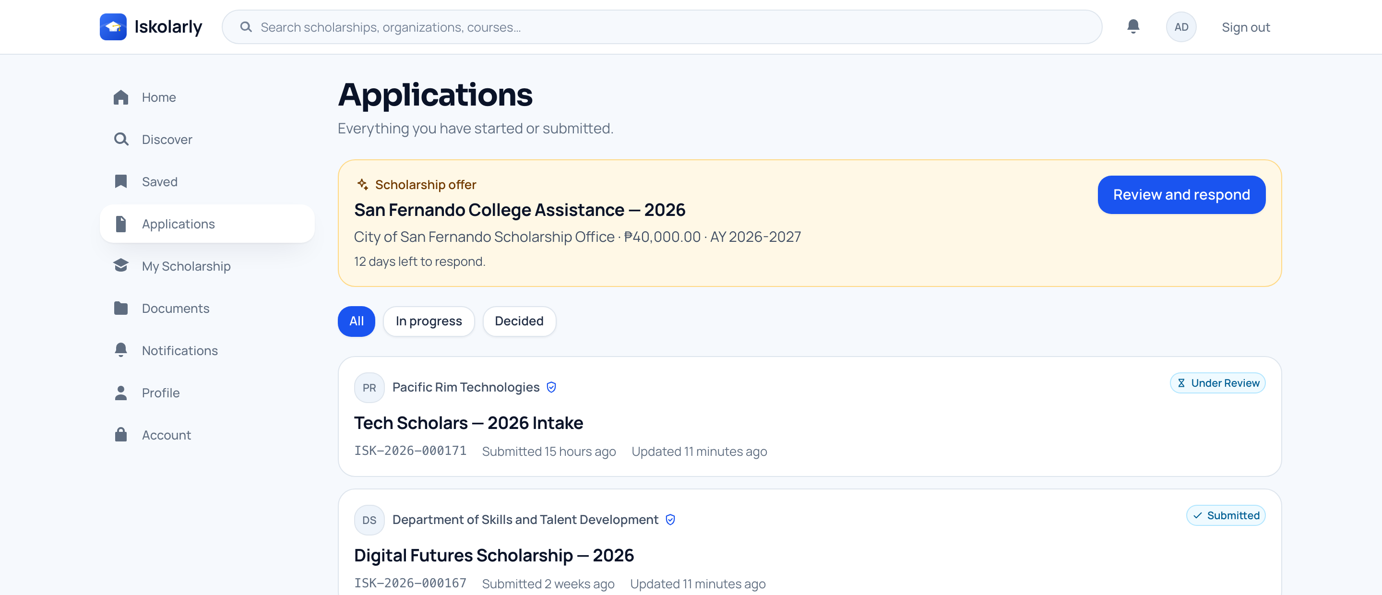1382x595 pixels.
Task: Click application ID ISK-2026-000171
Action: 410,451
